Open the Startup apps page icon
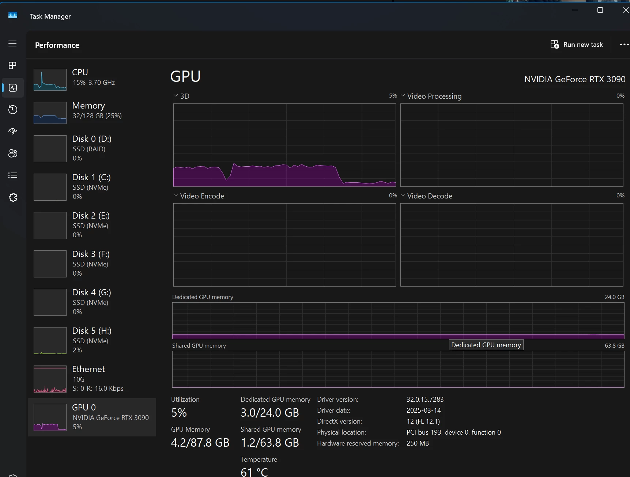630x477 pixels. [12, 131]
